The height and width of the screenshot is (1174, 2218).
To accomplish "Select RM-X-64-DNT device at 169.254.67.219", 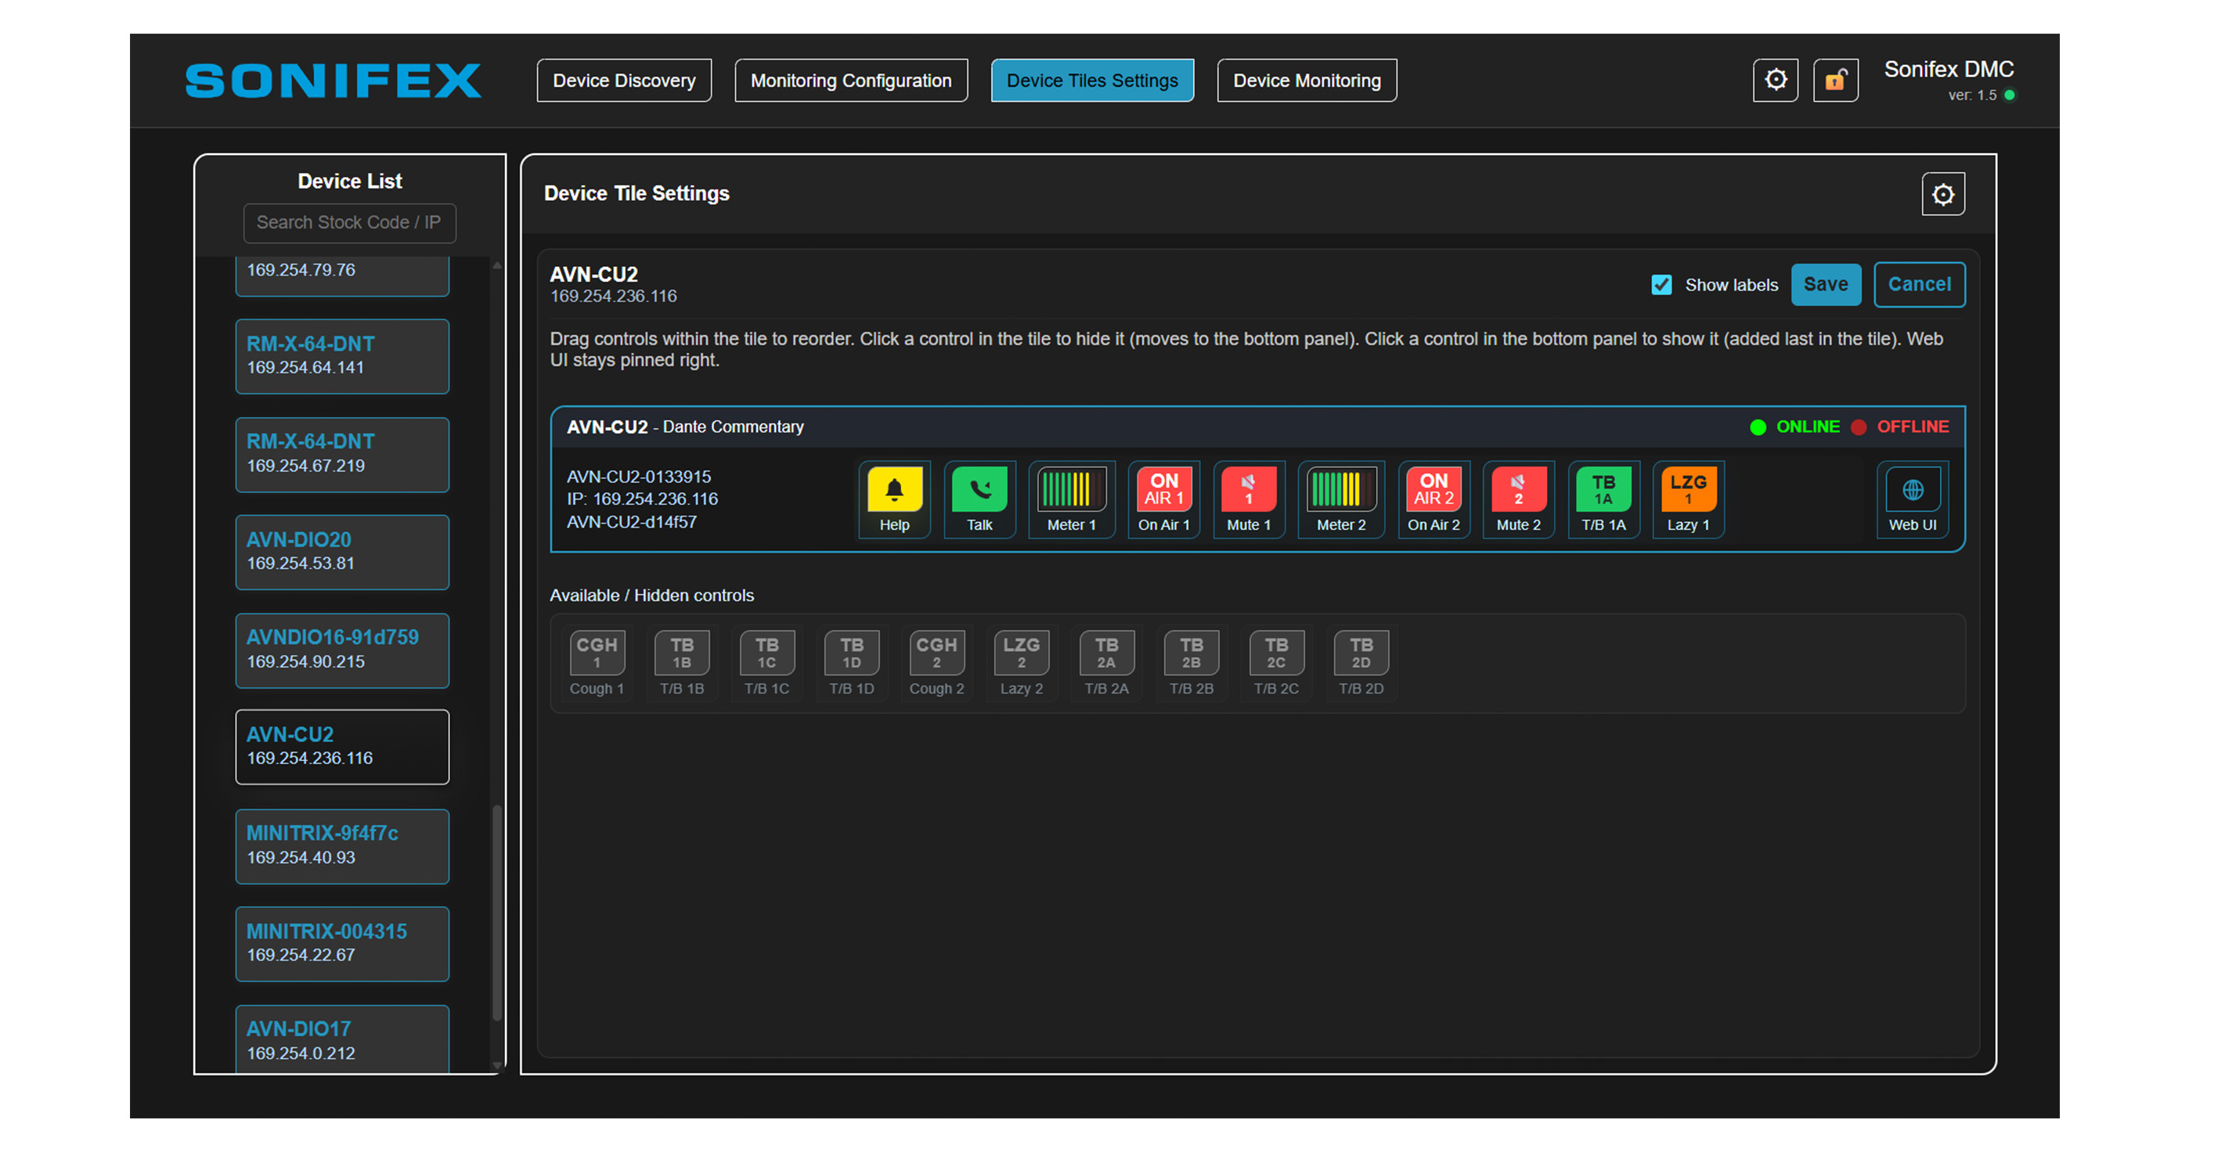I will (343, 455).
